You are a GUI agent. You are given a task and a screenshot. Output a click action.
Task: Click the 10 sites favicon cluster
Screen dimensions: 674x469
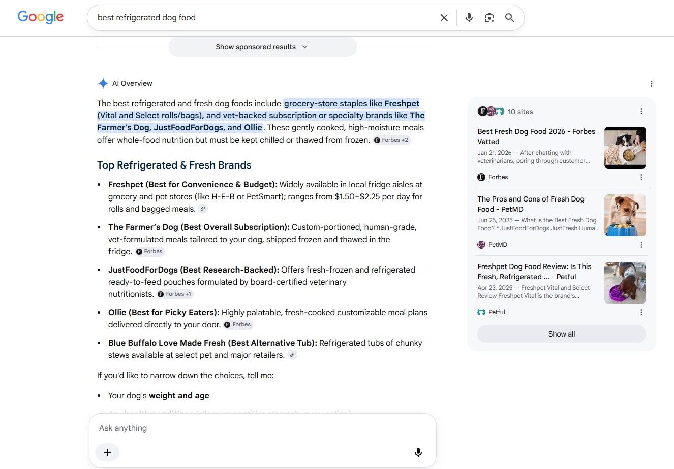point(491,112)
